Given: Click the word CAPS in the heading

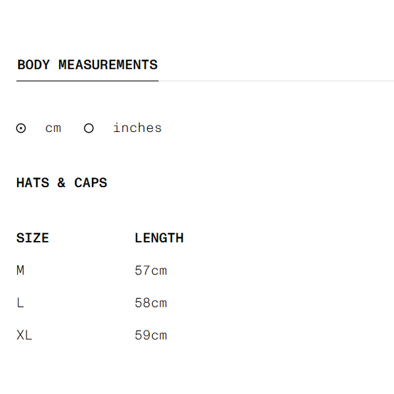Looking at the screenshot, I should point(91,183).
